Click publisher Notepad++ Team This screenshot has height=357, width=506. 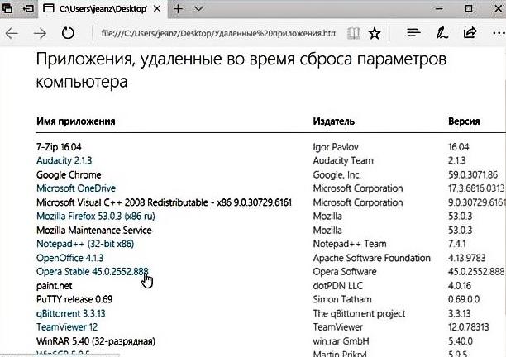pyautogui.click(x=350, y=244)
